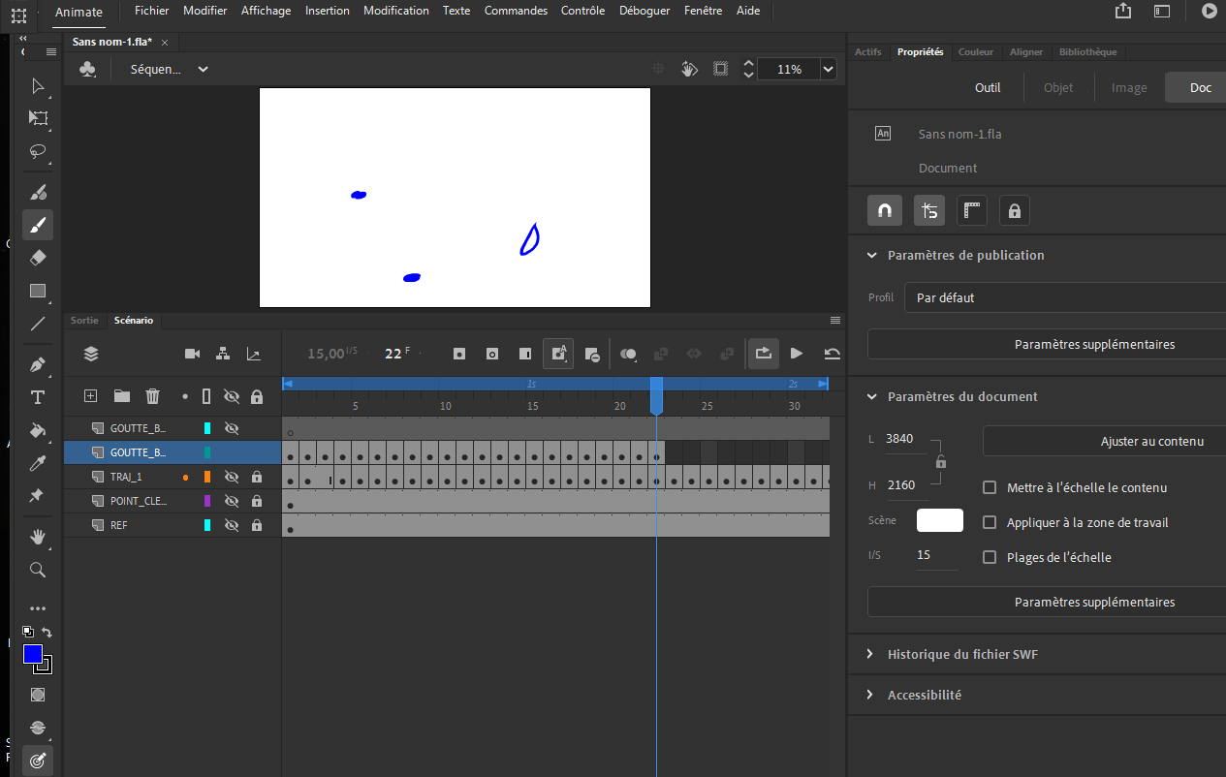Unlock the REF layer
Image resolution: width=1226 pixels, height=777 pixels.
pos(257,525)
